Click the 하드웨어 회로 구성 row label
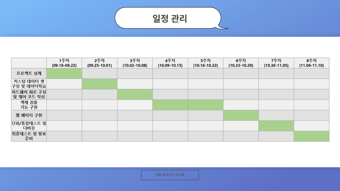Screen dimensions: 340x191 (x=29, y=94)
